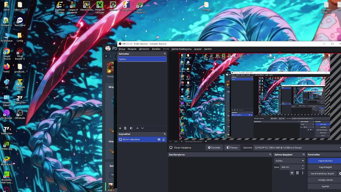Image resolution: width=341 pixels, height=192 pixels.
Task: Decrease Süre duration with down stepper
Action: 303,169
